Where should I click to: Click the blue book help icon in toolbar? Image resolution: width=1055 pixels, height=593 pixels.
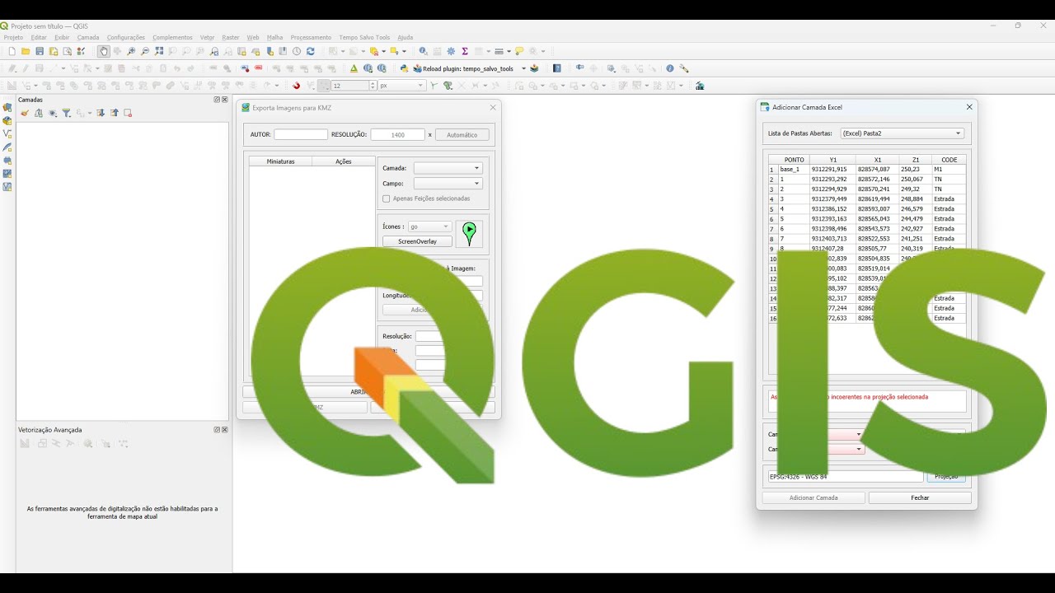click(557, 68)
